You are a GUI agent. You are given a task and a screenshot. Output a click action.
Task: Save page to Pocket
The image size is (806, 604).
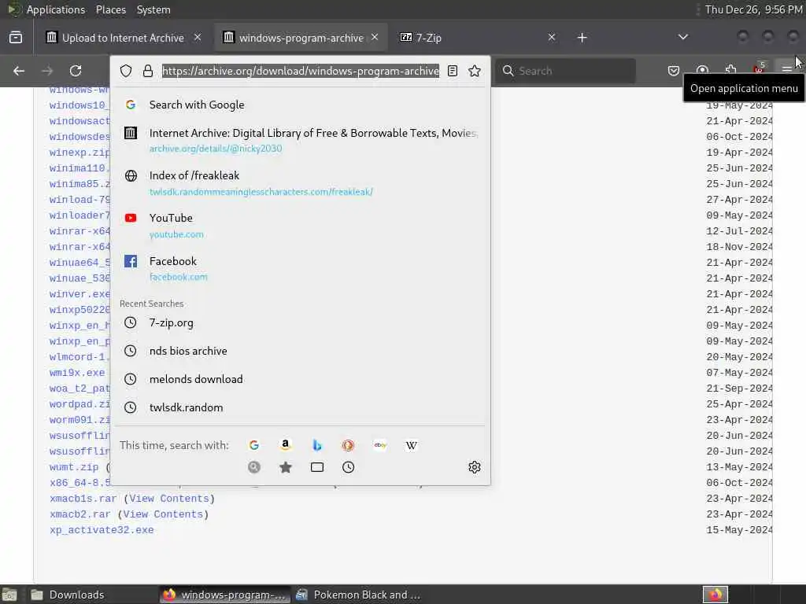[x=674, y=71]
